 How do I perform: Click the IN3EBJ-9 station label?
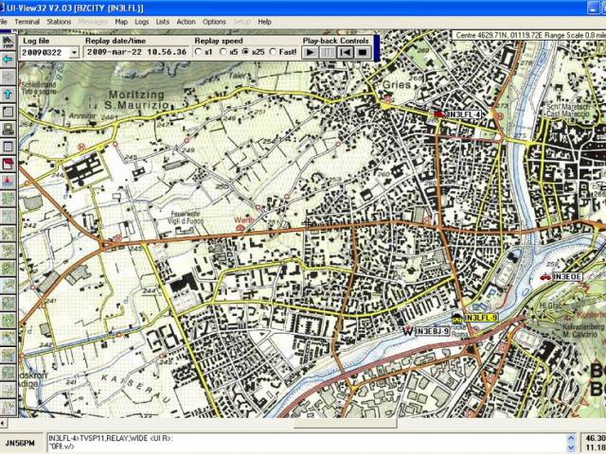(432, 331)
